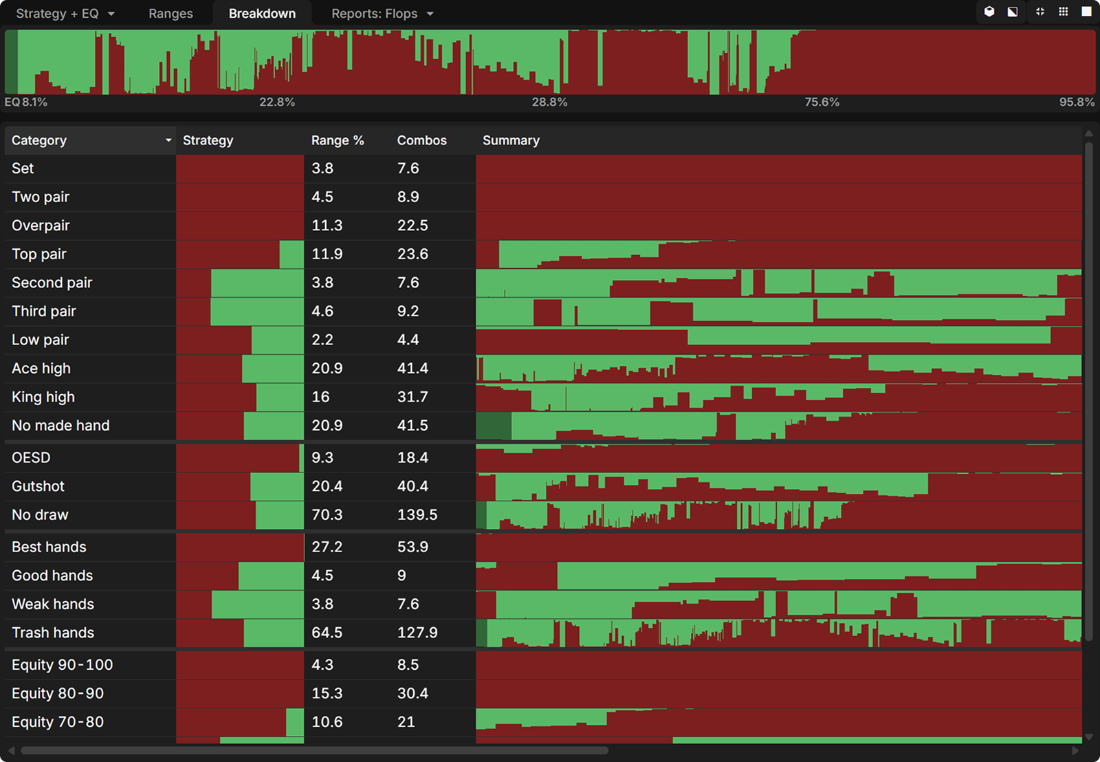Click the Trash hands row label

pyautogui.click(x=53, y=633)
